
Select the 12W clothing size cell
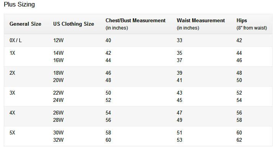[x=58, y=40]
